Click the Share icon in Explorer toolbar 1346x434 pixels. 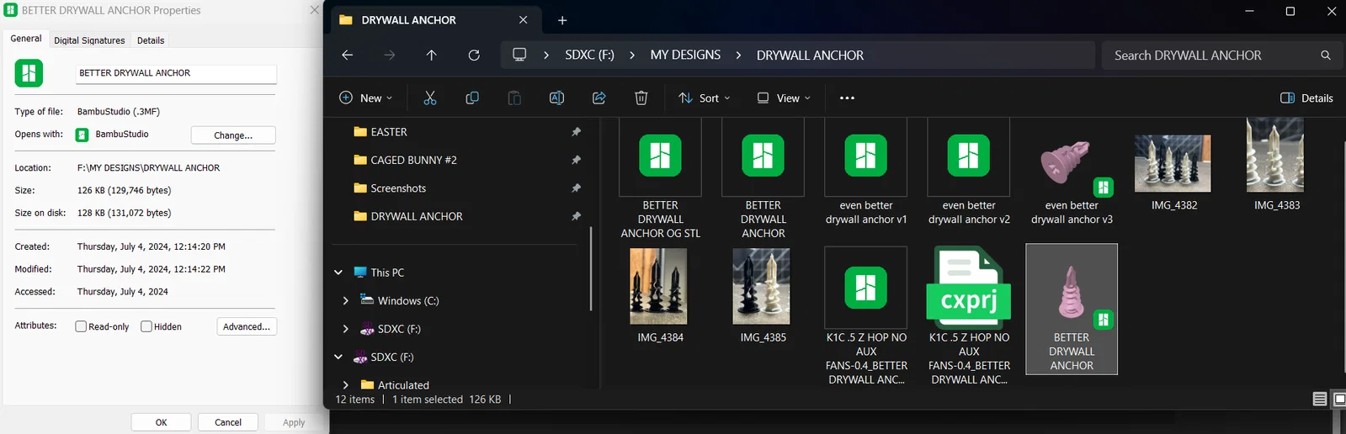599,98
